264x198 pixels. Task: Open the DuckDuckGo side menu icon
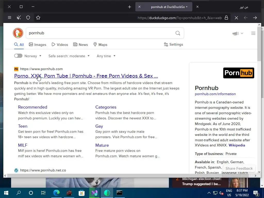pyautogui.click(x=253, y=33)
